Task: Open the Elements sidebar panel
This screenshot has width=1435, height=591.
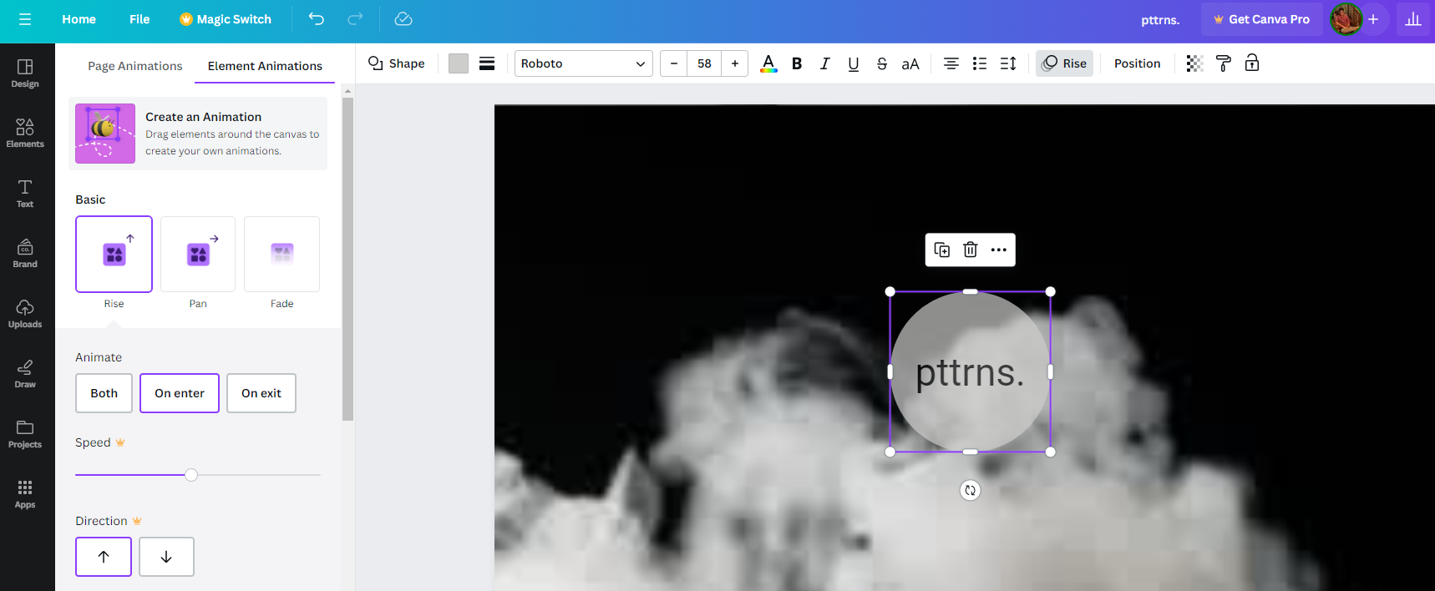Action: tap(25, 134)
